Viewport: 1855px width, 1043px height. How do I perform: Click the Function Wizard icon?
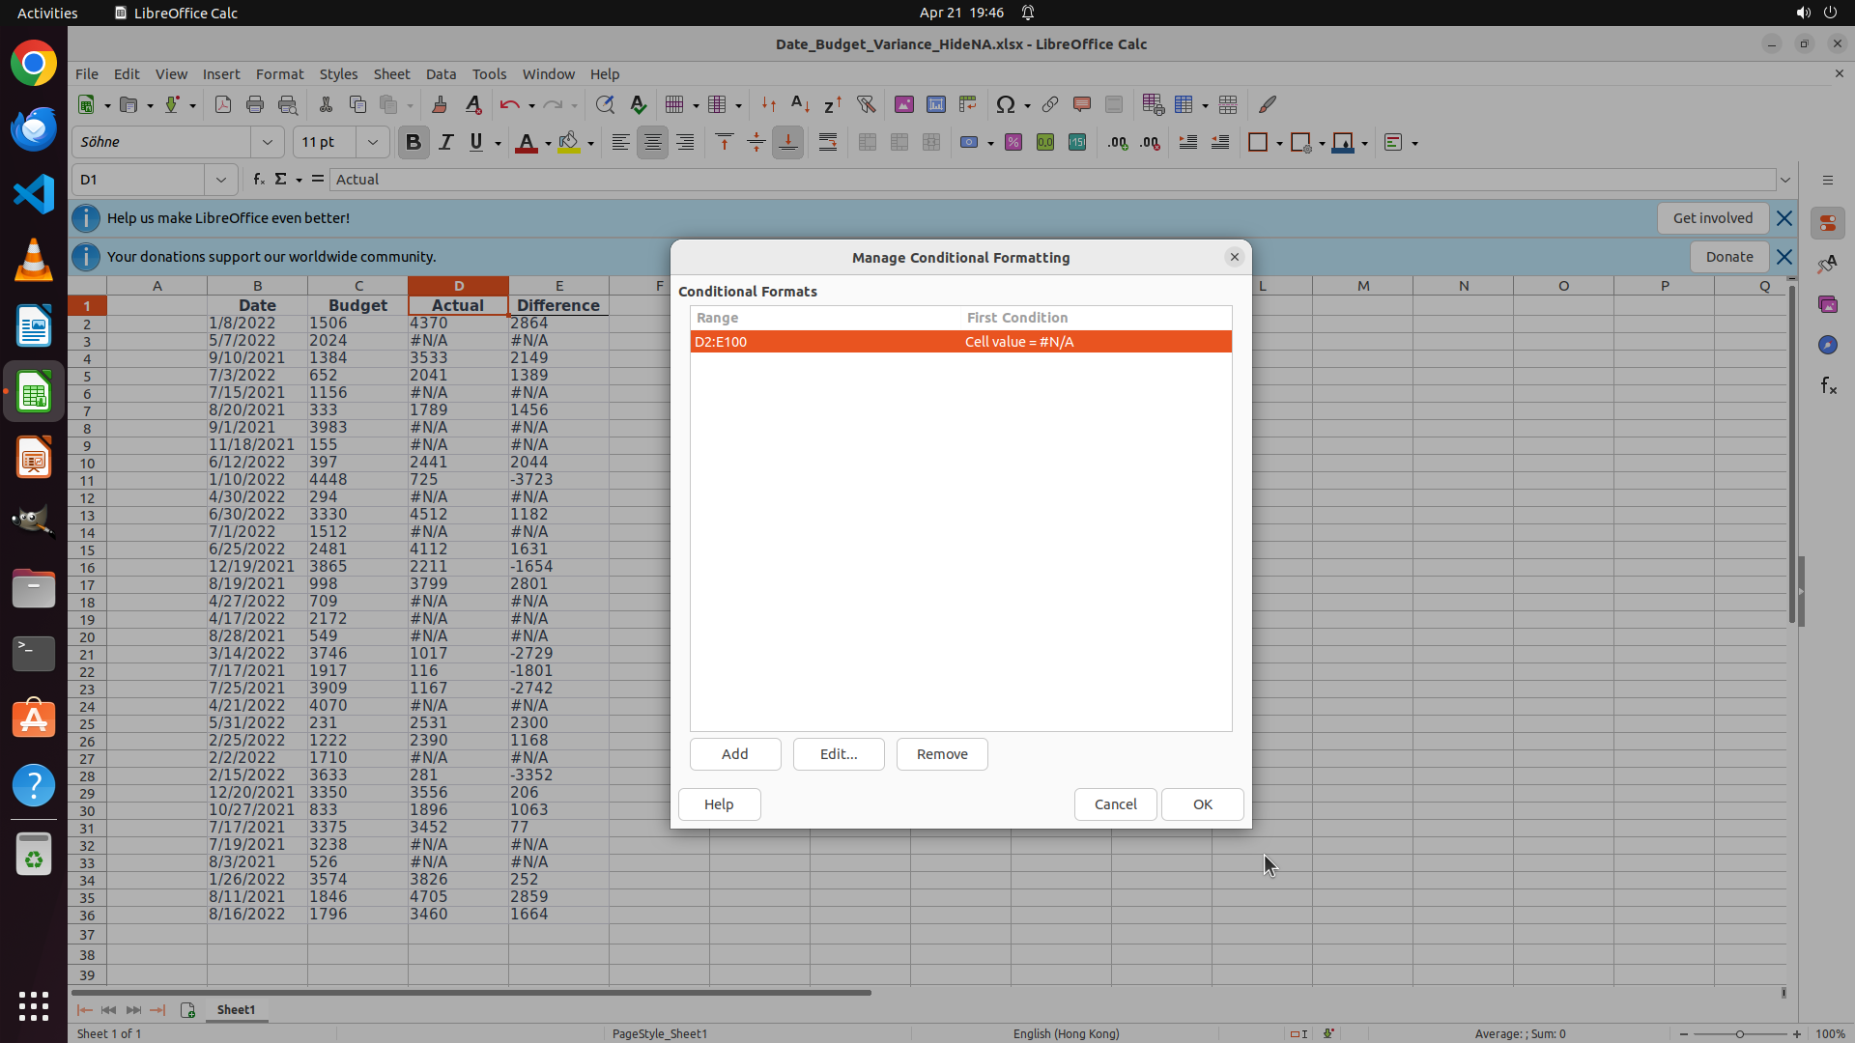[258, 179]
